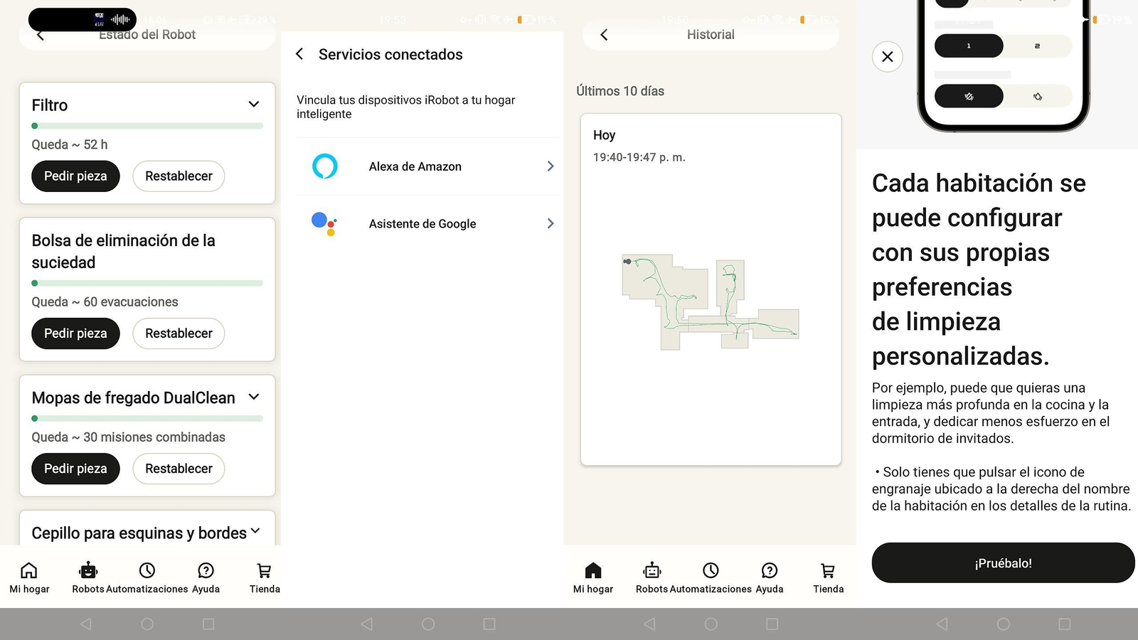Select the 19:40-19:47 p. m. mission time
Viewport: 1138px width, 640px height.
point(639,157)
